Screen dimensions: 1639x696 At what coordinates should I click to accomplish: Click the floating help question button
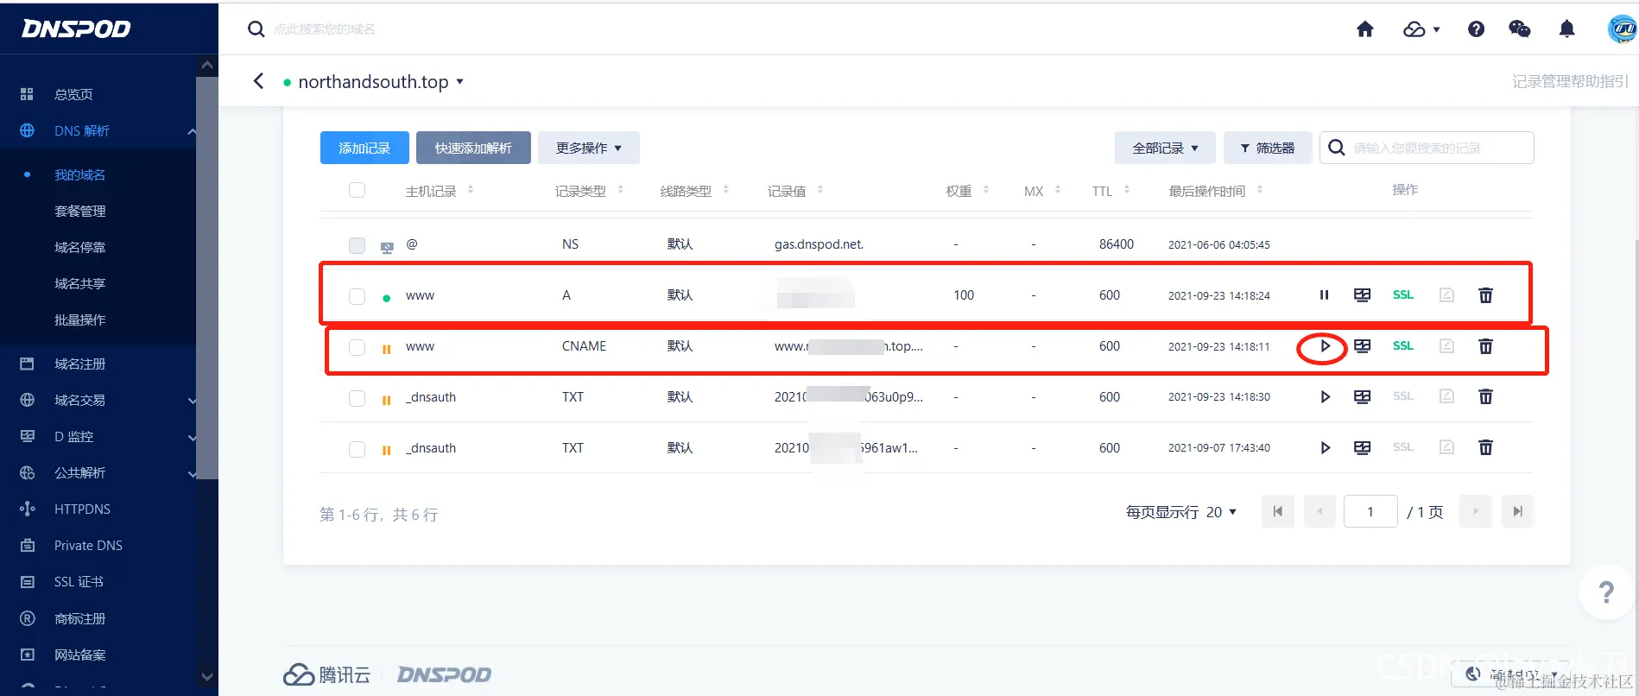tap(1605, 592)
